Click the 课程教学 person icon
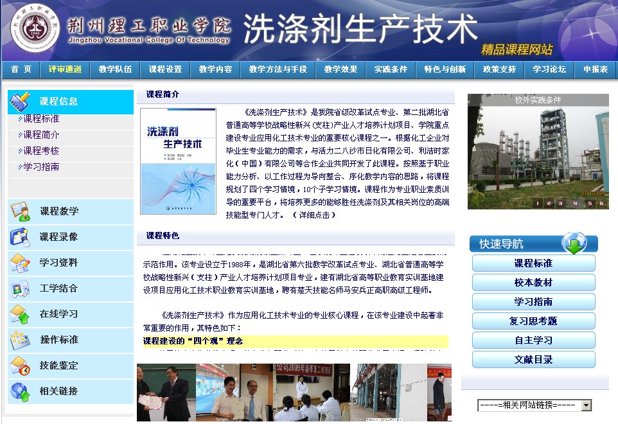618x424 pixels. pos(20,211)
